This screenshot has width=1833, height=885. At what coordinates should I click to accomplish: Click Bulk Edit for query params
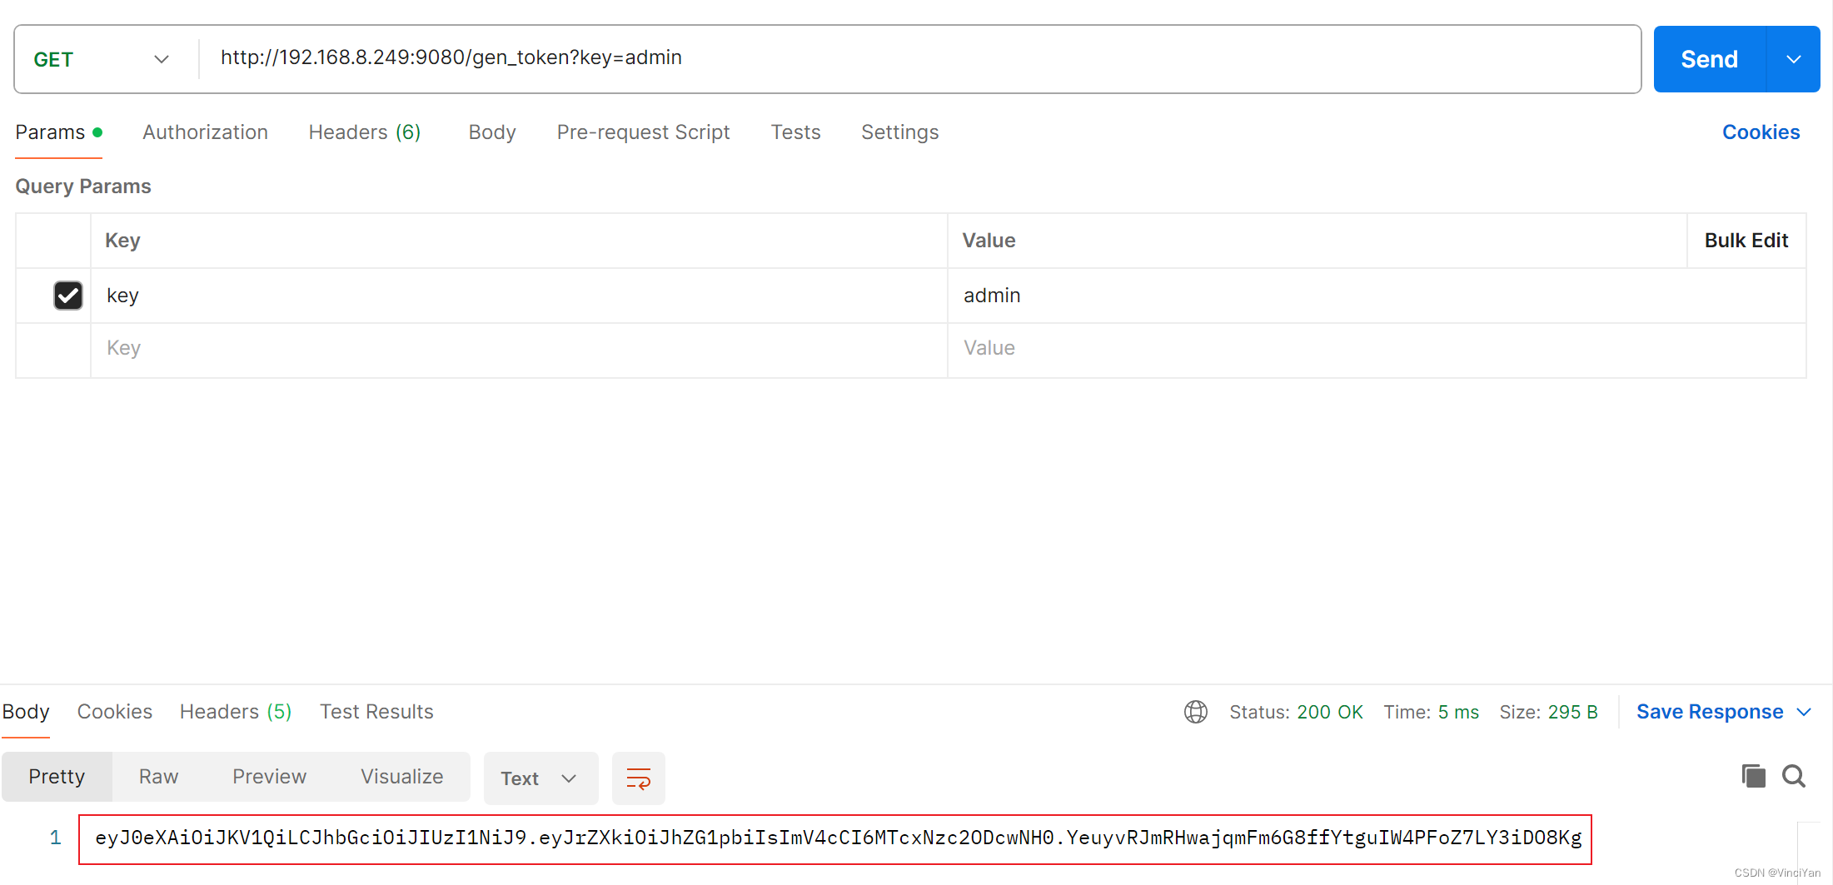tap(1746, 240)
